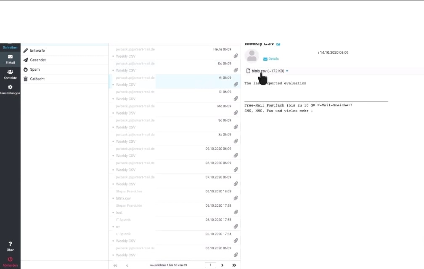
Task: Go to the last page with double arrow
Action: [x=234, y=265]
